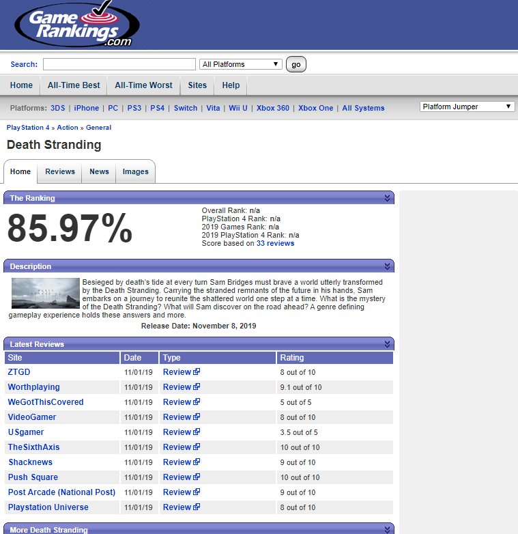518x534 pixels.
Task: Open external link icon for USgamer review
Action: pos(197,432)
